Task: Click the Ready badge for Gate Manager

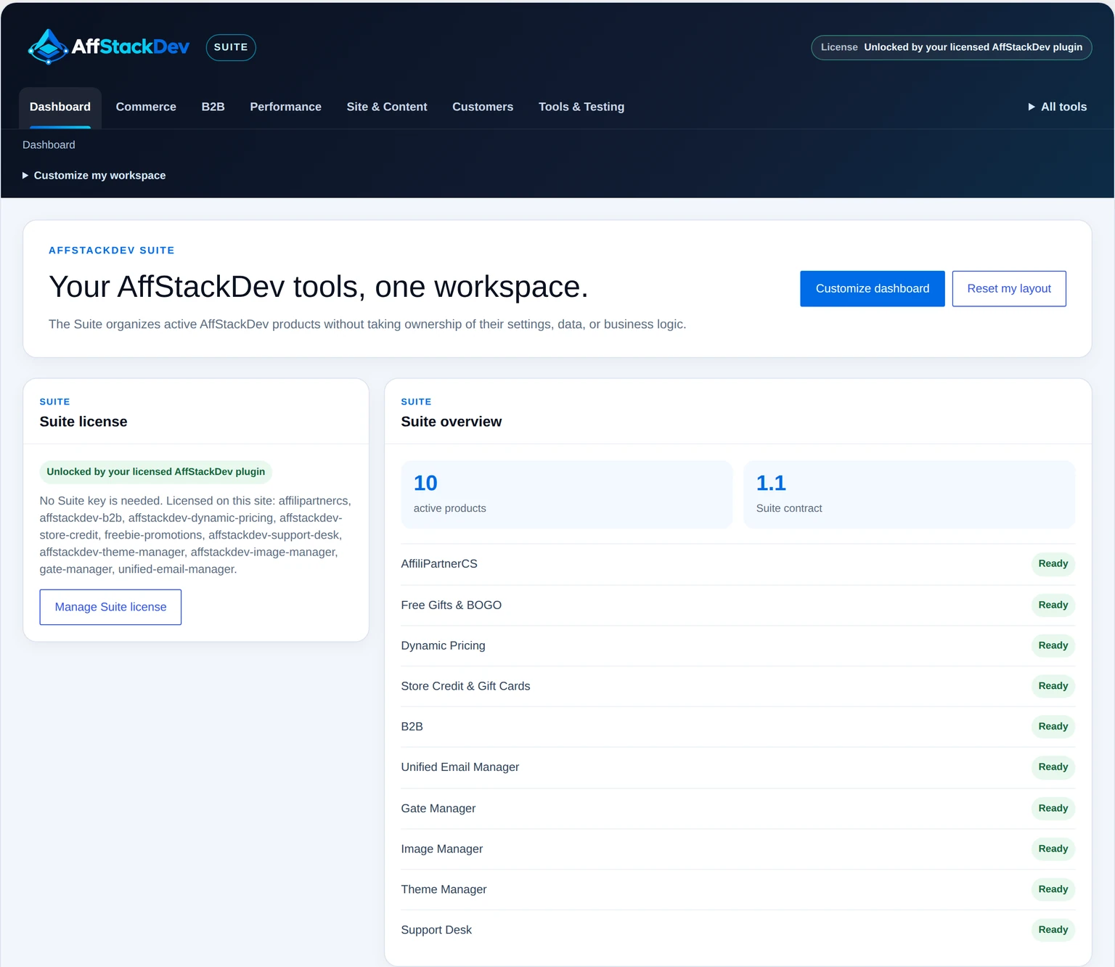Action: coord(1053,809)
